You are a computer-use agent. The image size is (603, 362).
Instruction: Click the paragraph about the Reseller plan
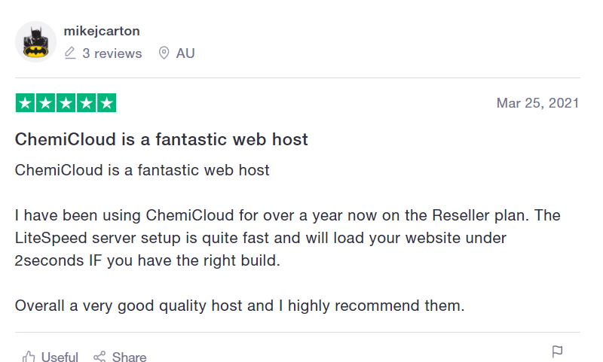(288, 238)
